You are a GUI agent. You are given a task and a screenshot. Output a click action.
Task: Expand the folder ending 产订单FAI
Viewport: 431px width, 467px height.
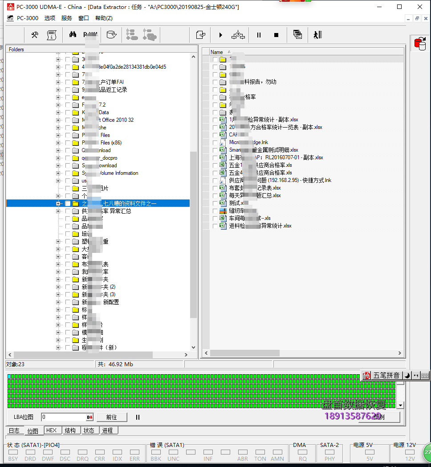point(58,82)
